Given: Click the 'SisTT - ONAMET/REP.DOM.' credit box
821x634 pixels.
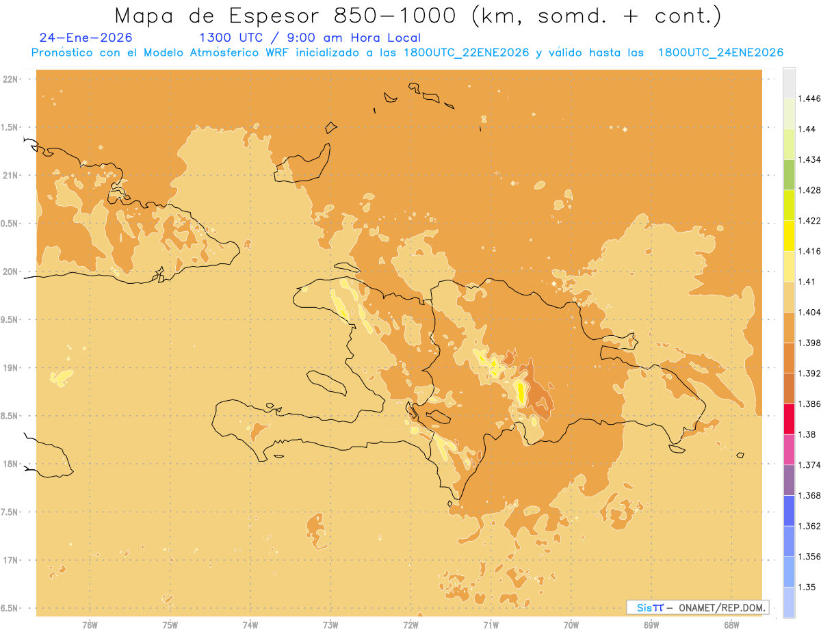Looking at the screenshot, I should coord(698,607).
